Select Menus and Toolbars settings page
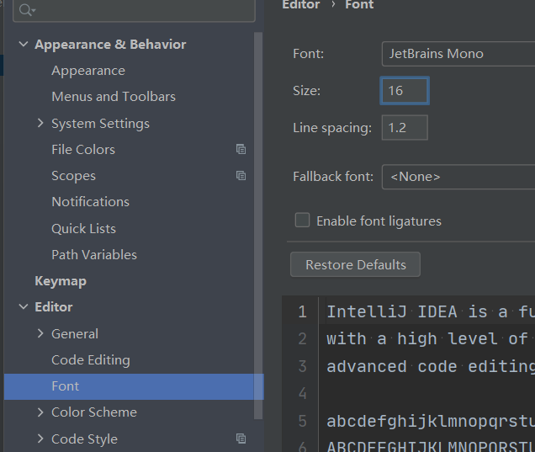This screenshot has height=452, width=535. (x=114, y=97)
